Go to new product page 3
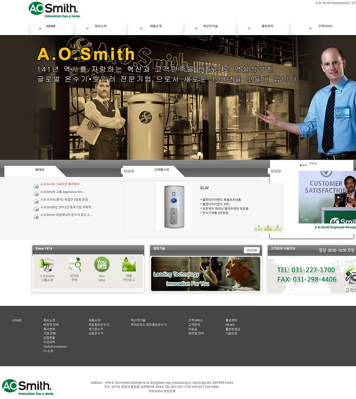Screen dimensions: 356x399 (x=277, y=227)
